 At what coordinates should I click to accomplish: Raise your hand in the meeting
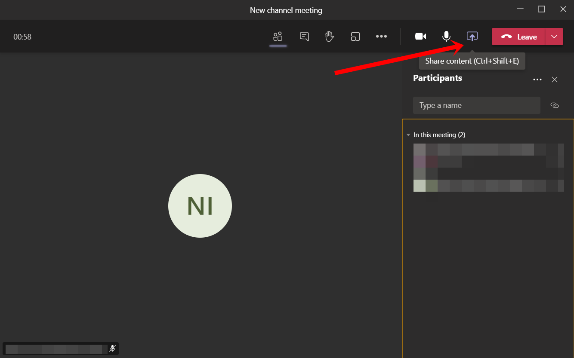[330, 37]
